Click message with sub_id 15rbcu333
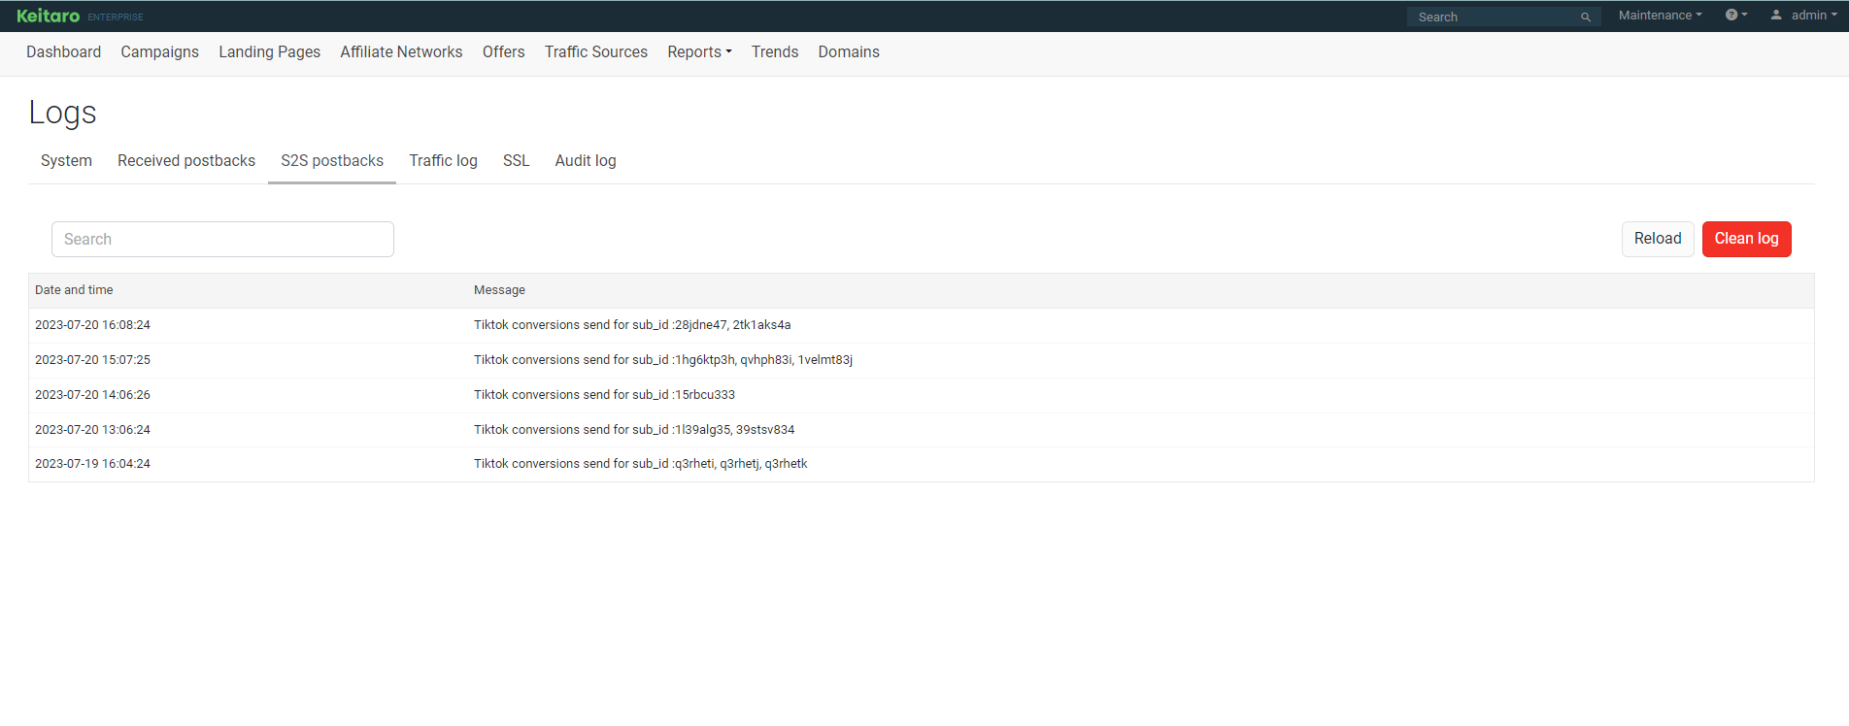This screenshot has height=726, width=1849. (x=604, y=395)
